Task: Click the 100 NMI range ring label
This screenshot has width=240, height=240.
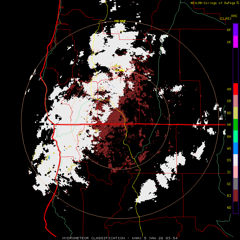Action: [x=120, y=21]
